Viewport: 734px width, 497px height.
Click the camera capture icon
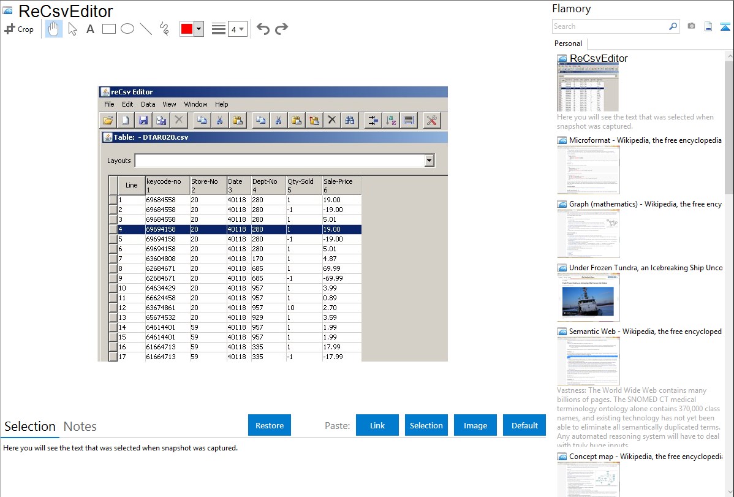tap(691, 26)
